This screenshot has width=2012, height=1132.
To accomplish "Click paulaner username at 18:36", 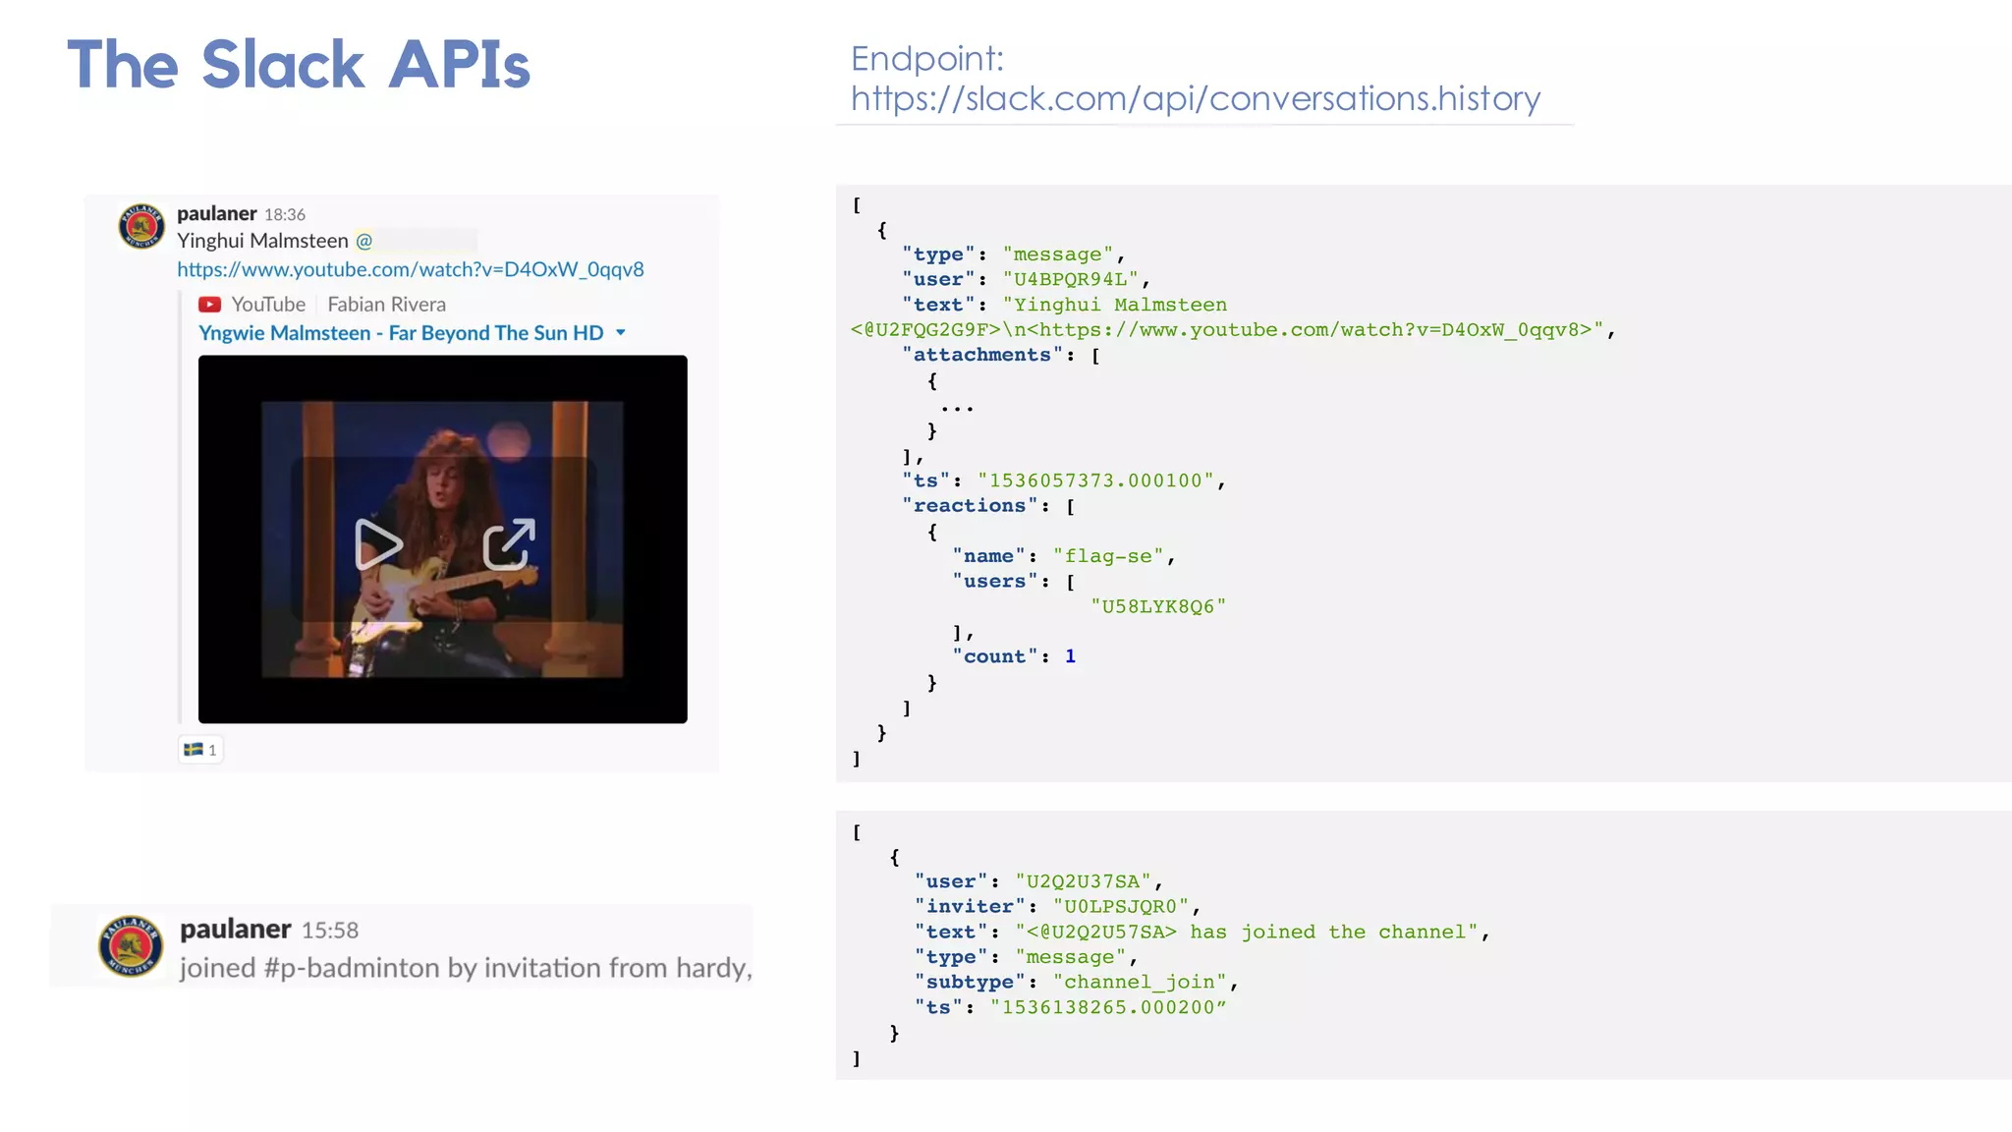I will pyautogui.click(x=216, y=213).
